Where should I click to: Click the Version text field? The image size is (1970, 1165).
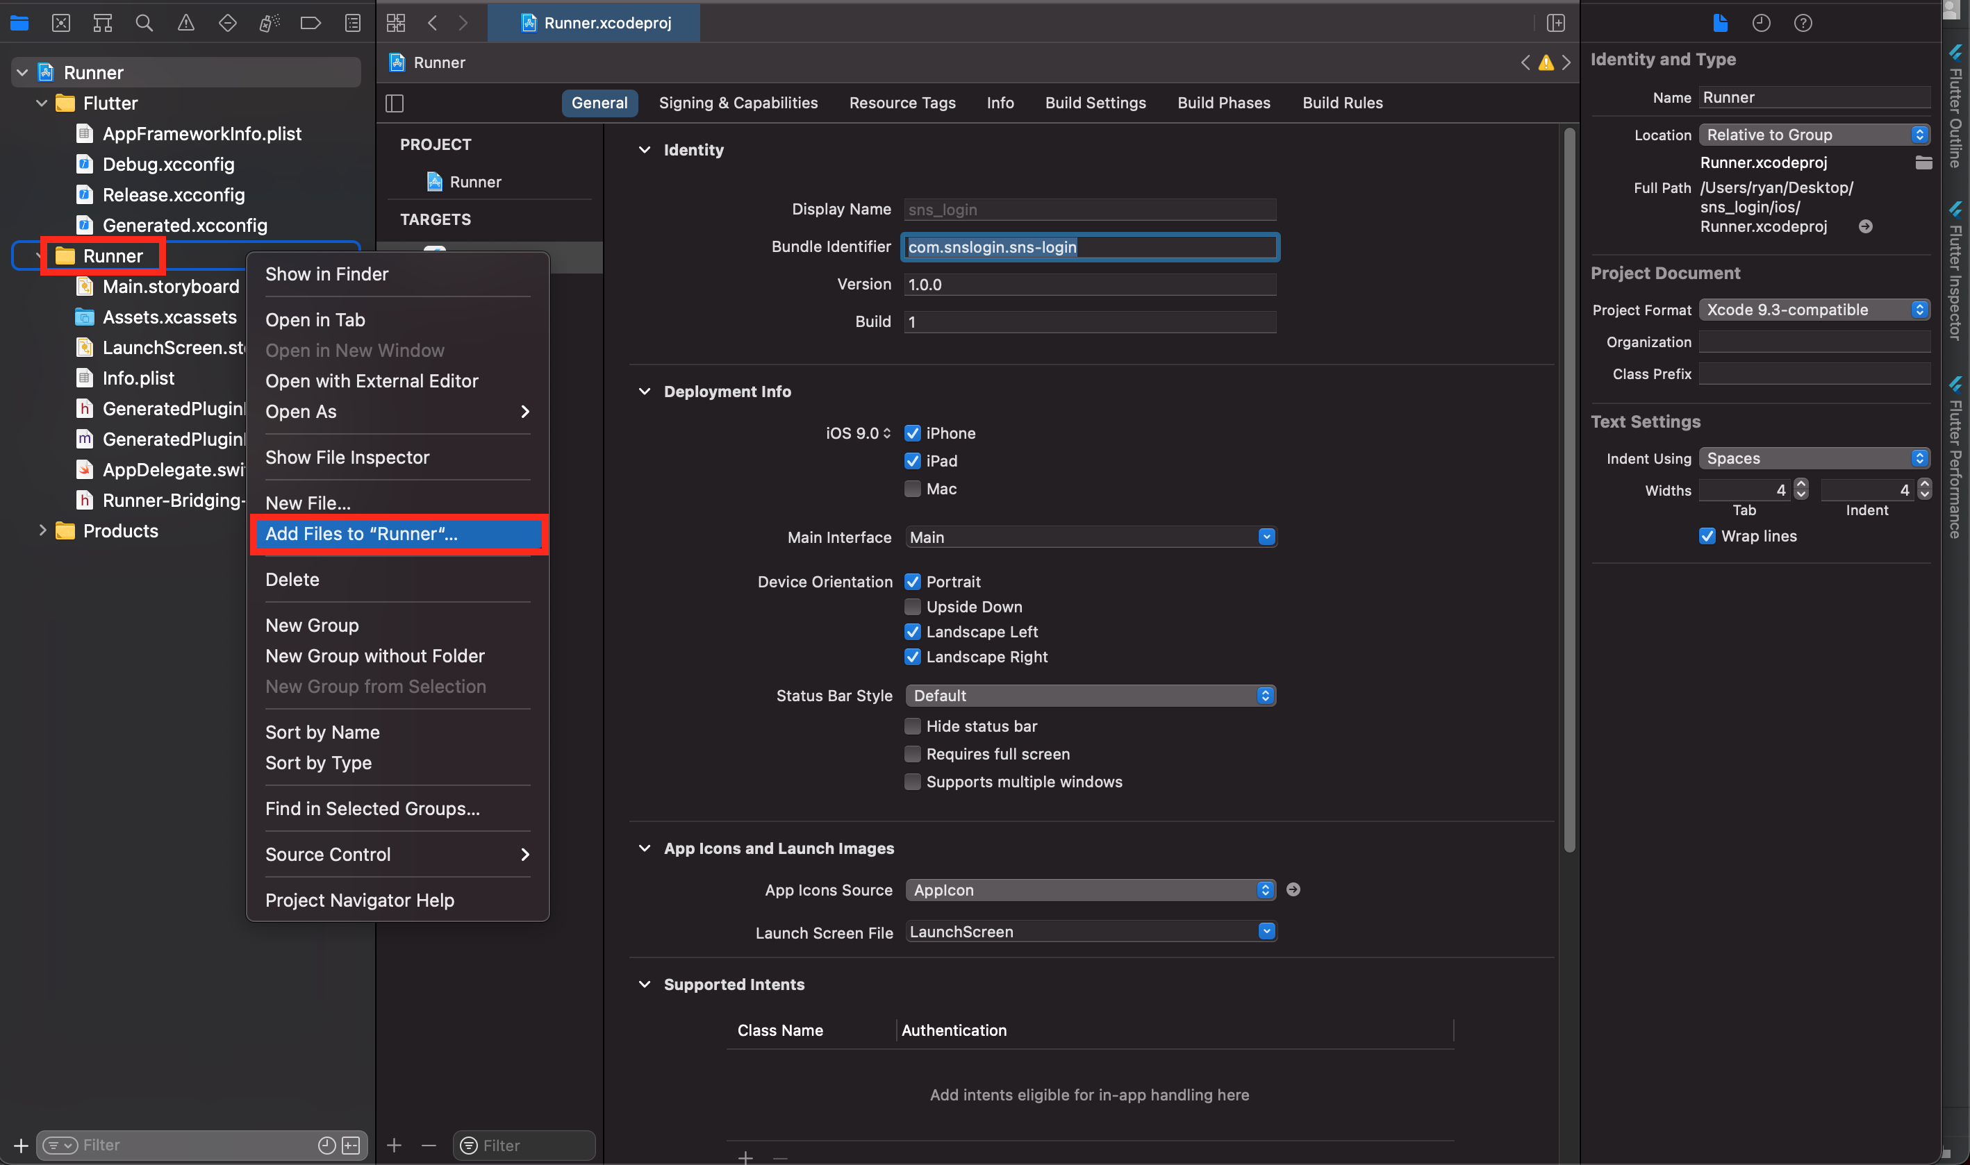click(1089, 284)
